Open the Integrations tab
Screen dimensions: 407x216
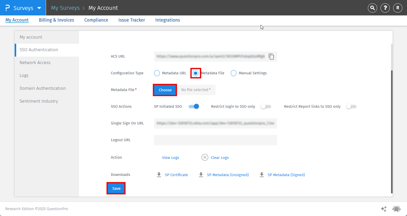coord(167,20)
